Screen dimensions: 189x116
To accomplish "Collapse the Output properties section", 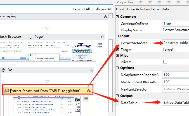I will click(117, 96).
